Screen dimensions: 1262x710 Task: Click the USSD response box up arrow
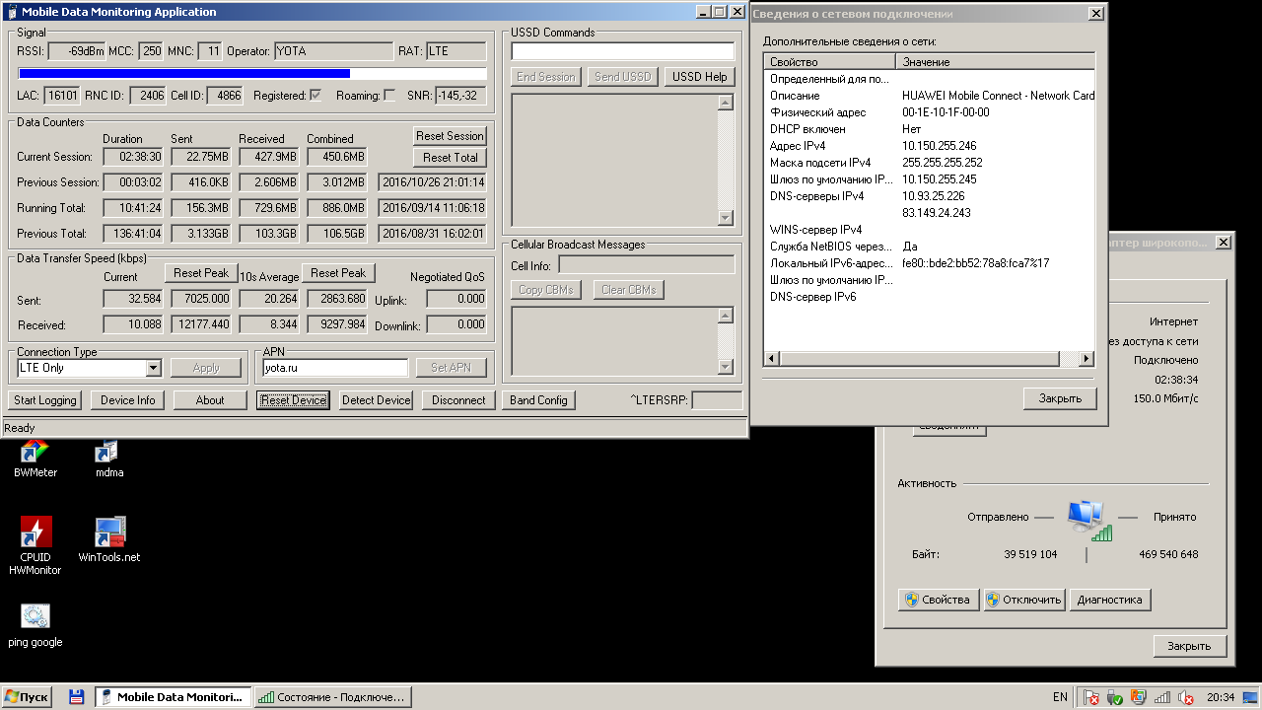726,103
